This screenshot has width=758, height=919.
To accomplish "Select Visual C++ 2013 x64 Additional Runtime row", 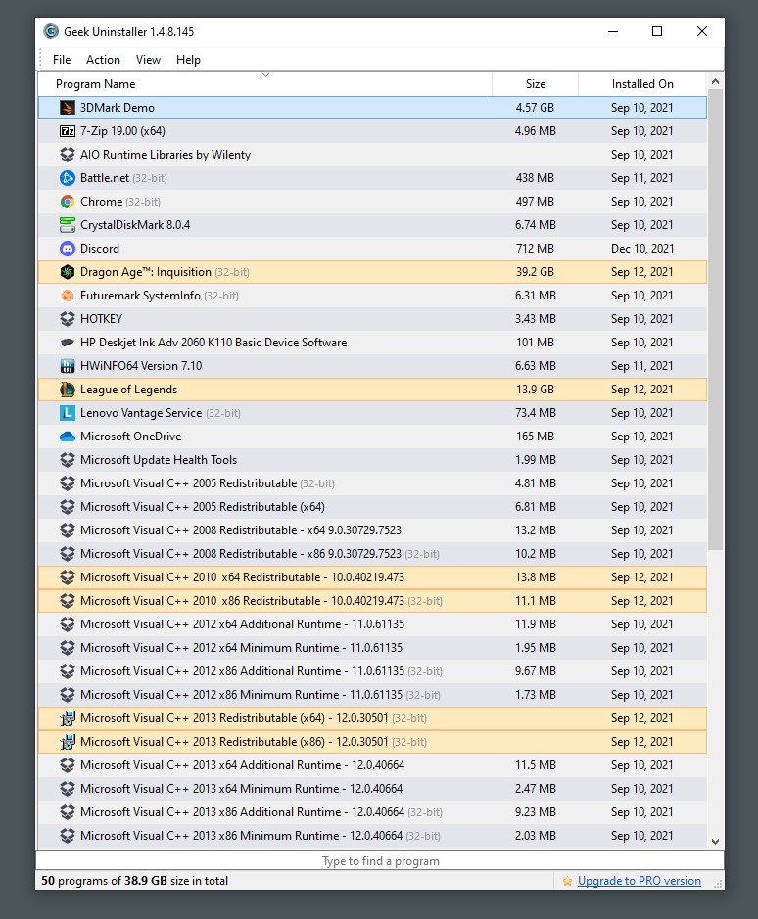I will (372, 765).
